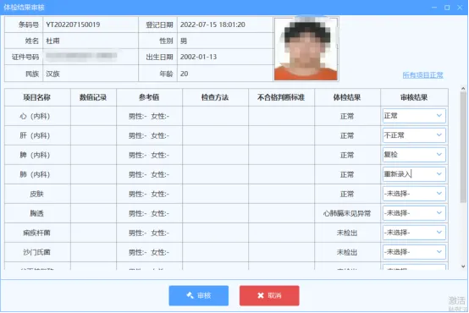
Task: Click the 参考值 column header
Action: 149,97
